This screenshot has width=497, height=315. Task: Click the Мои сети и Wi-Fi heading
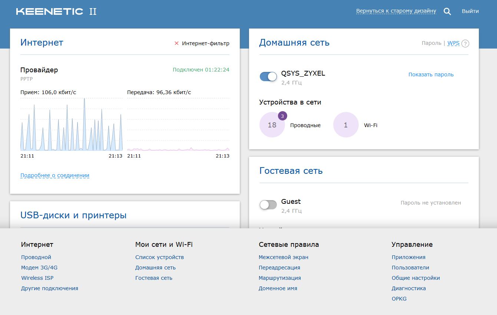click(x=164, y=245)
